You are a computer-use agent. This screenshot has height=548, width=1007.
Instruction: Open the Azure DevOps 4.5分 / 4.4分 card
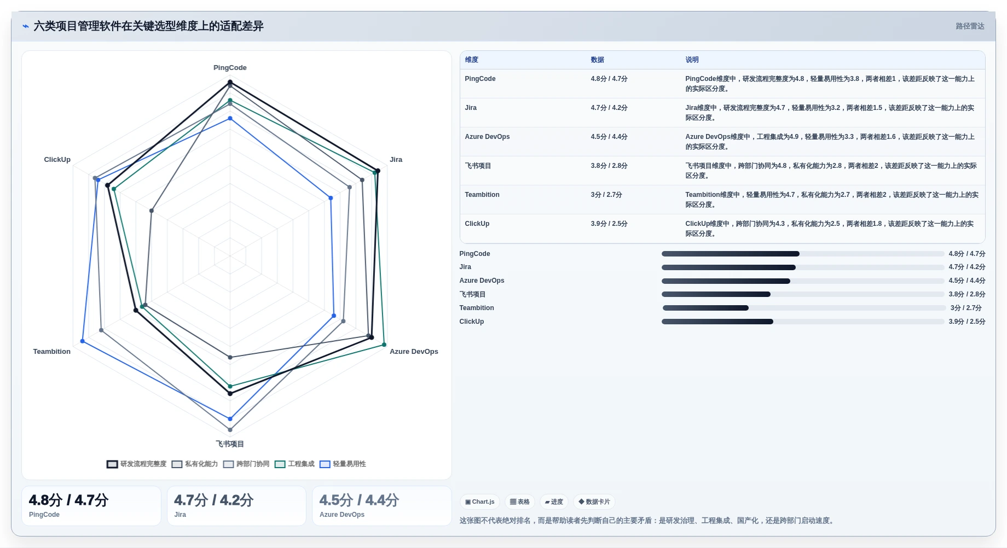pyautogui.click(x=382, y=506)
